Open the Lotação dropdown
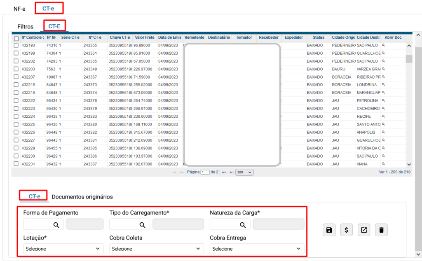The height and width of the screenshot is (261, 422). coord(63,249)
